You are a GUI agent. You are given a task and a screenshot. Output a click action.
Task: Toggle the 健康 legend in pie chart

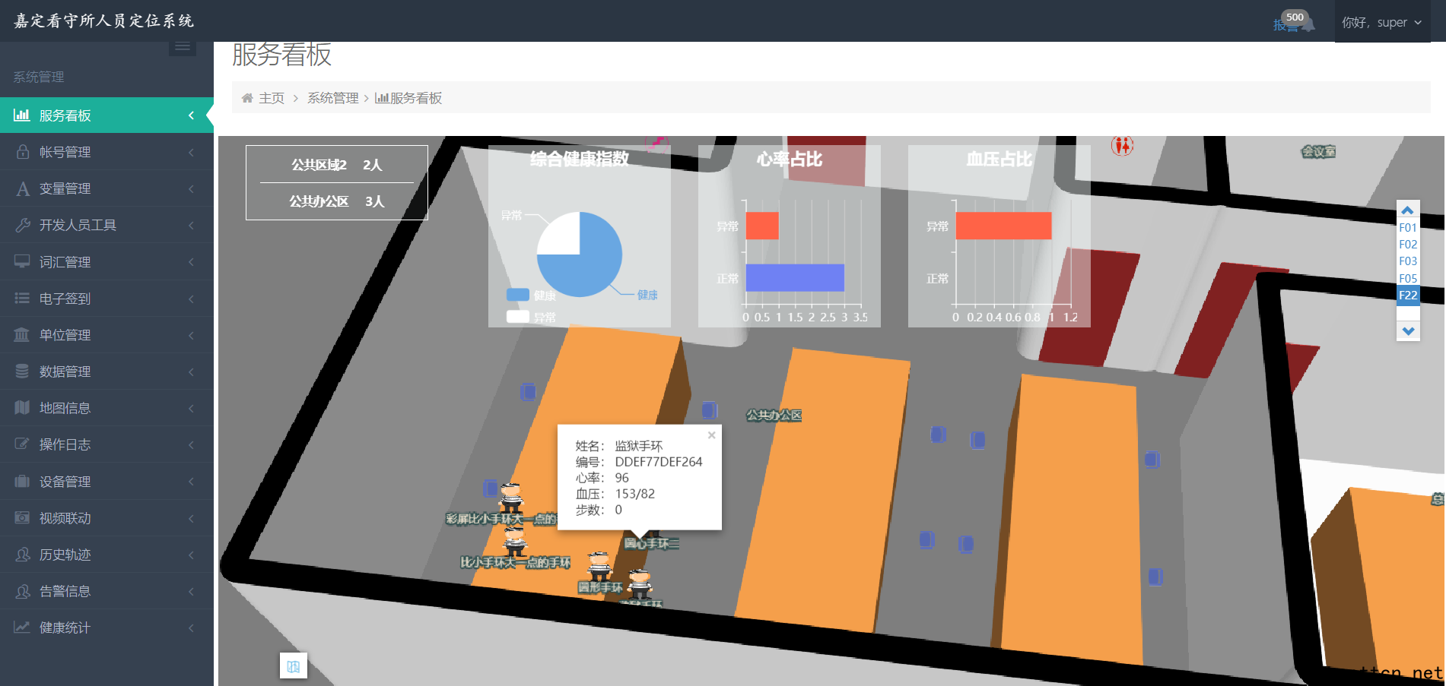519,295
